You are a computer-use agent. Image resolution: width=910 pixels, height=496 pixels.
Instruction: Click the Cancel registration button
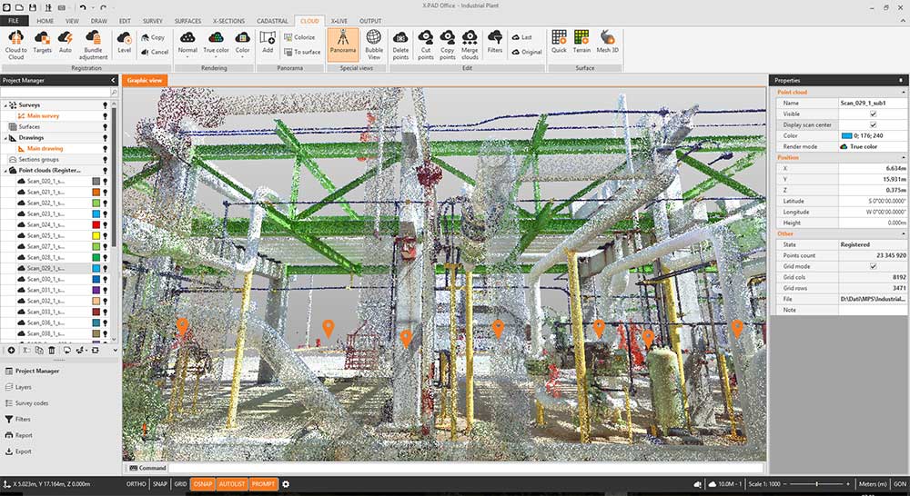tap(154, 52)
